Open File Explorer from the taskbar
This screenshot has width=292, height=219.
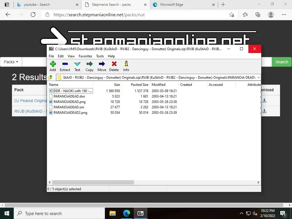pos(112,213)
